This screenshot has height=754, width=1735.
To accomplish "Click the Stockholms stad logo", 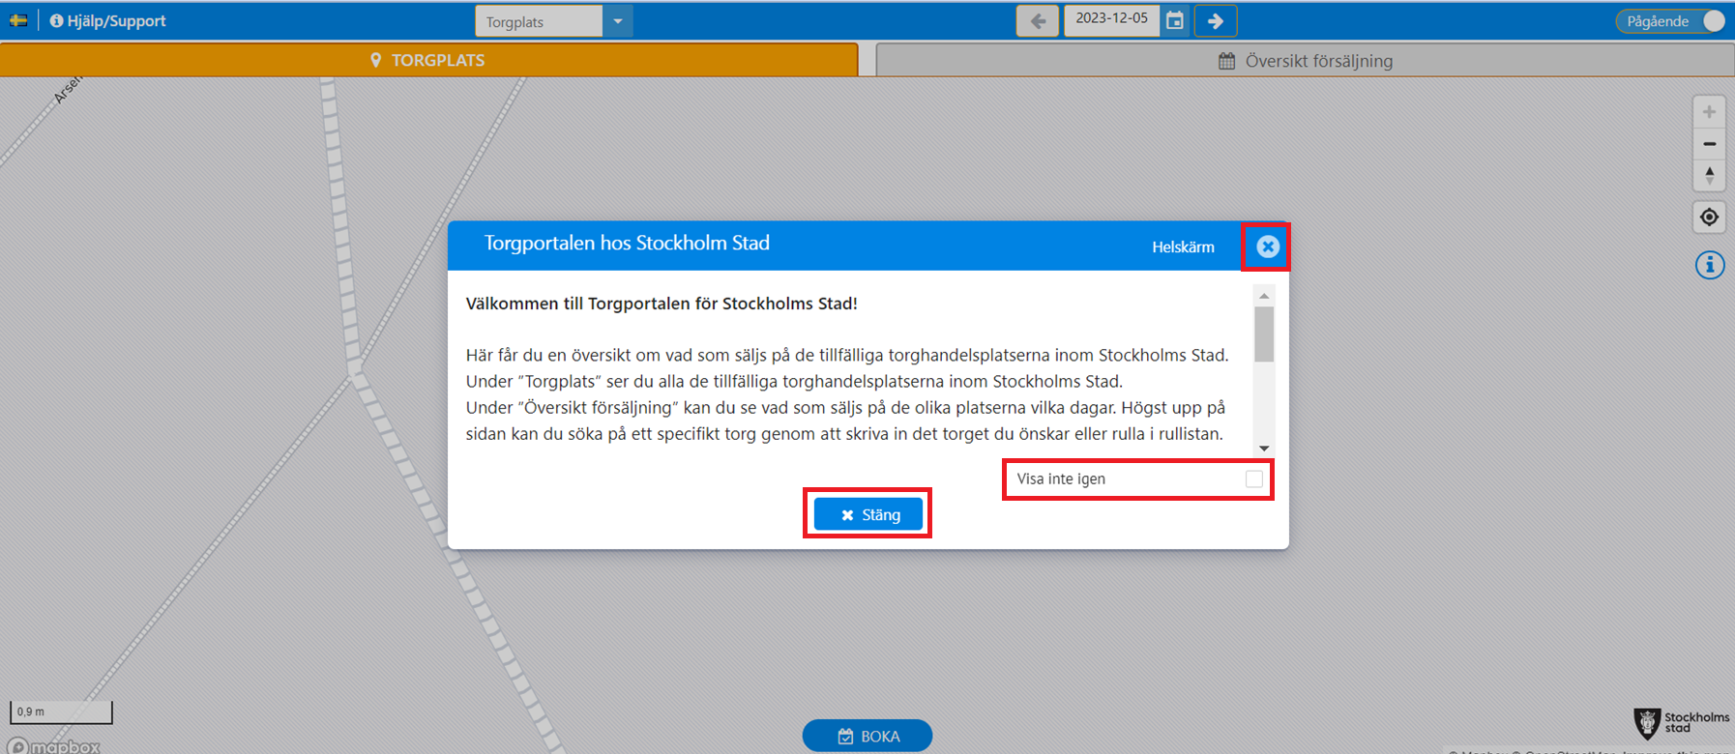I will 1681,722.
